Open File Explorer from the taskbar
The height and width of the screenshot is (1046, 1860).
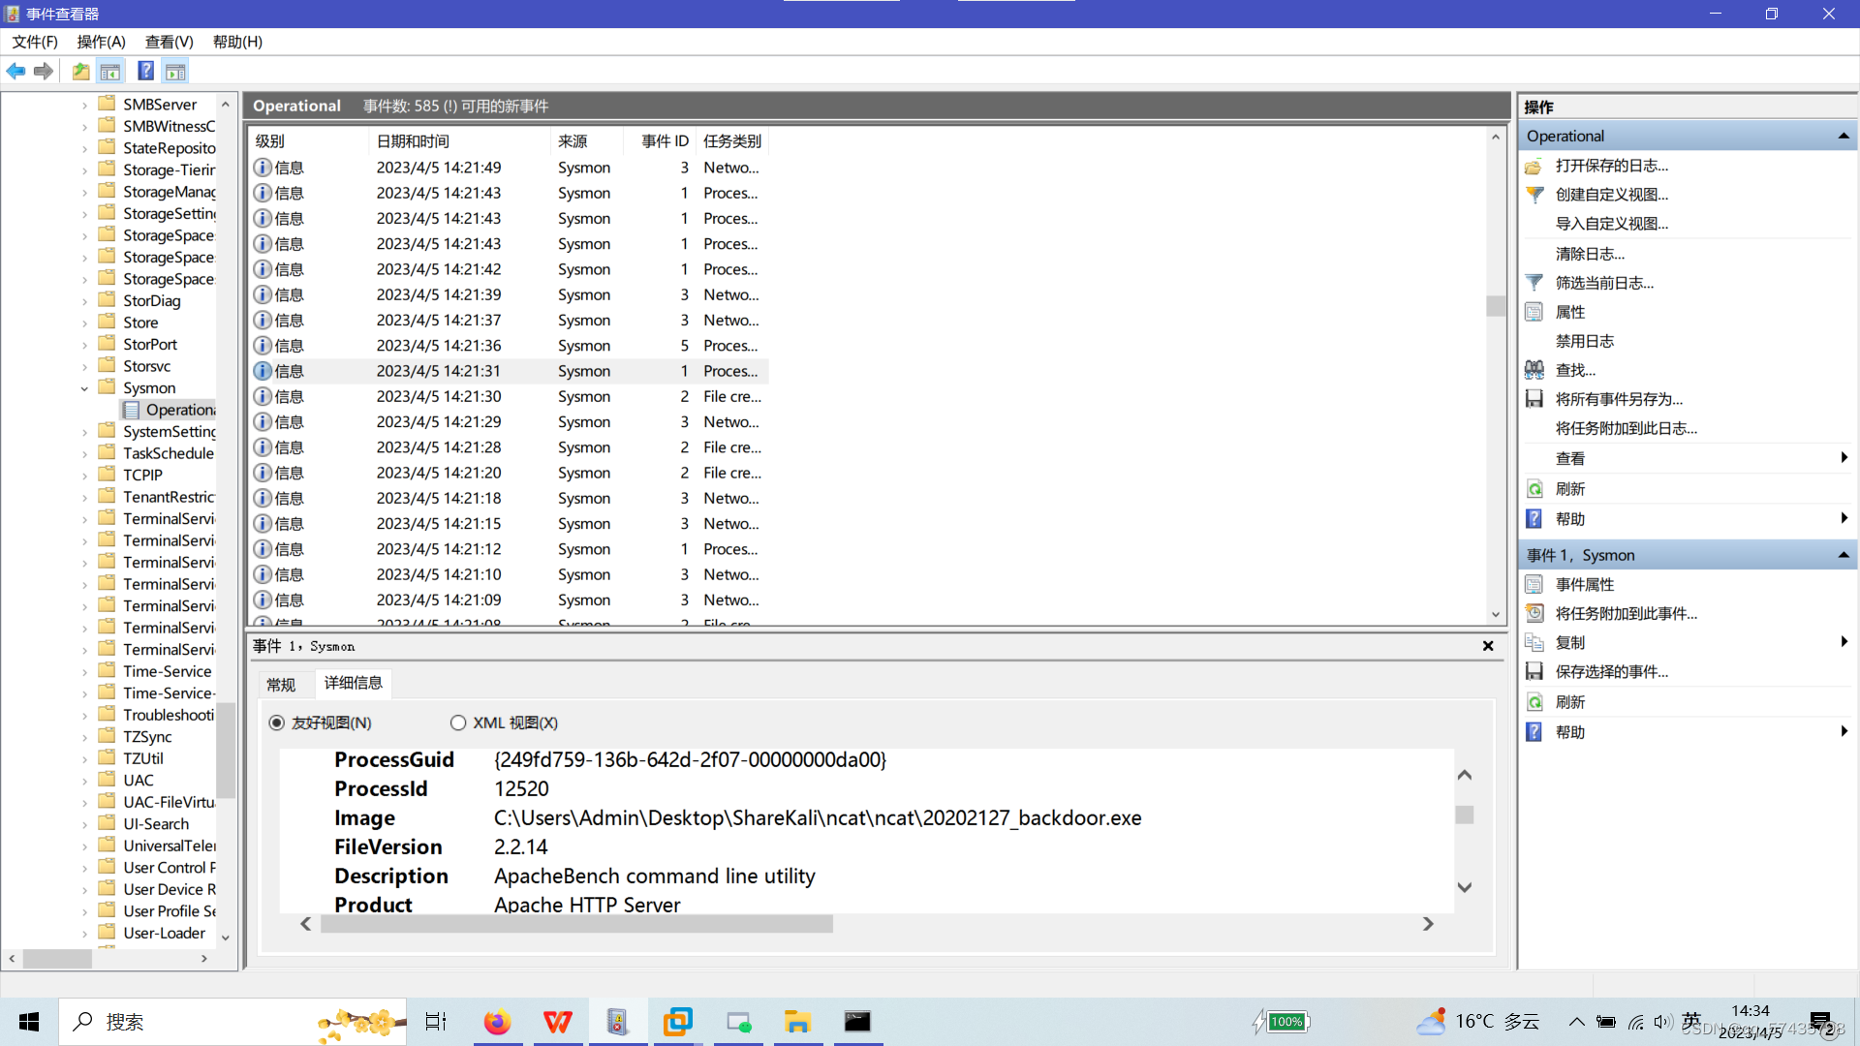coord(797,1022)
